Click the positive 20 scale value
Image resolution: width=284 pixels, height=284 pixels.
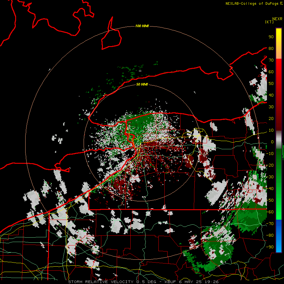[x=271, y=118]
